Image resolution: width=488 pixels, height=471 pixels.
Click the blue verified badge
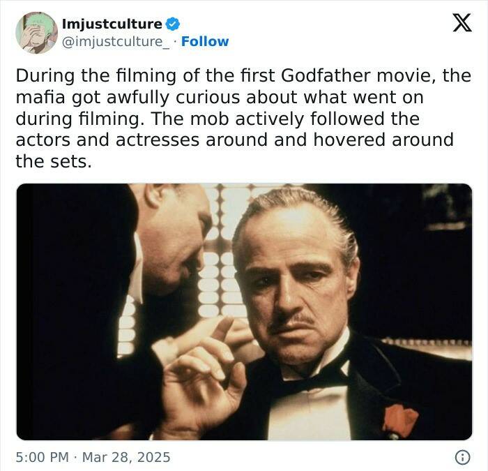coord(172,24)
